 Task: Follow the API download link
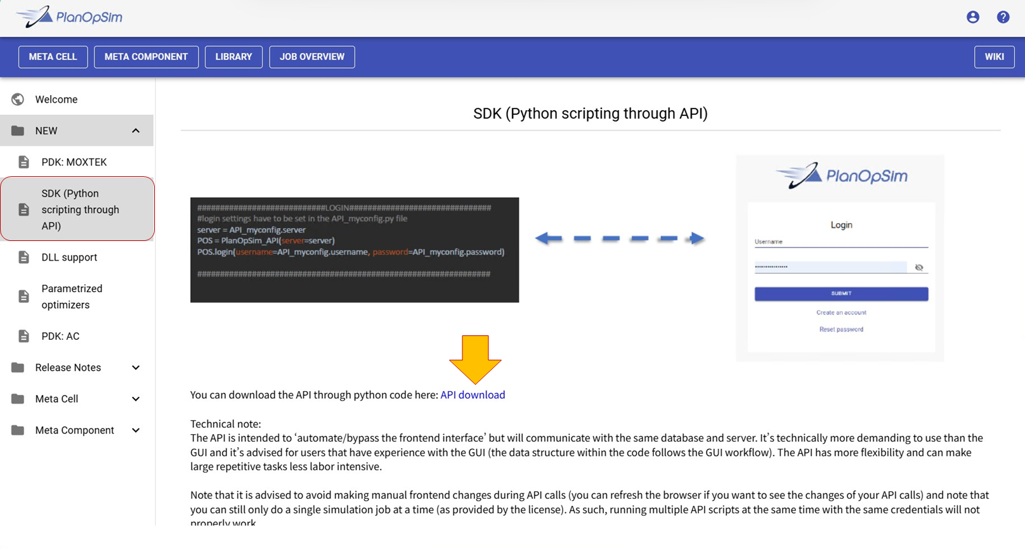coord(473,395)
